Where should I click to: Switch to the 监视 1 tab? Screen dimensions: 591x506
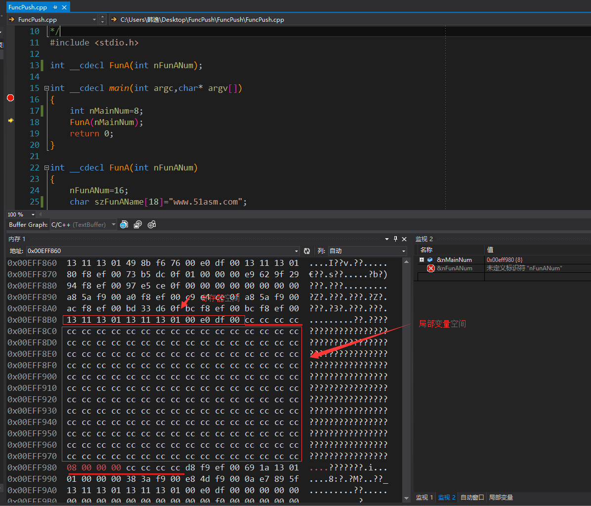(x=424, y=498)
